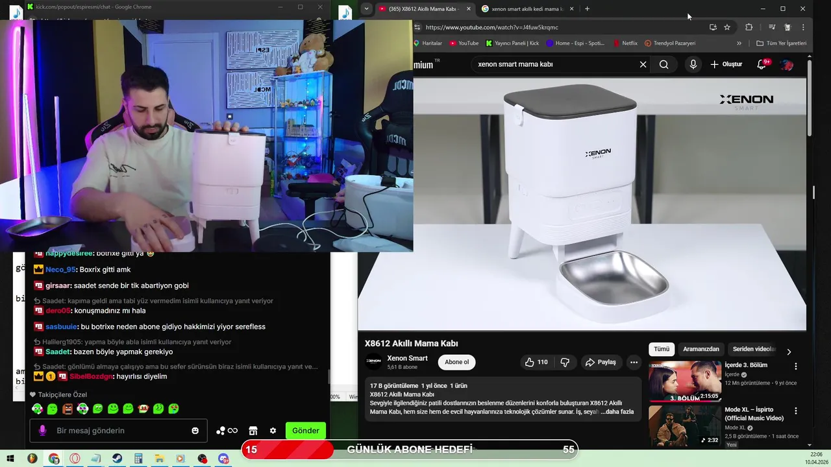Click the site info icon beside the URL
This screenshot has width=831, height=467.
click(417, 27)
